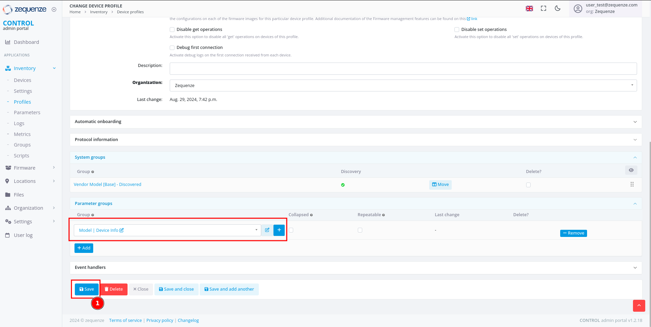Screen dimensions: 651x327
Task: Toggle the eye icon in System groups
Action: (631, 170)
